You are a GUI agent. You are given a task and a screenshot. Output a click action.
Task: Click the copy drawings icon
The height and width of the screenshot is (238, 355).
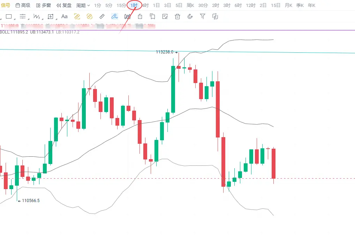click(x=152, y=16)
